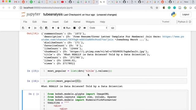Open the Widgets menu
Viewport: 196px width, 110px height.
coord(90,22)
